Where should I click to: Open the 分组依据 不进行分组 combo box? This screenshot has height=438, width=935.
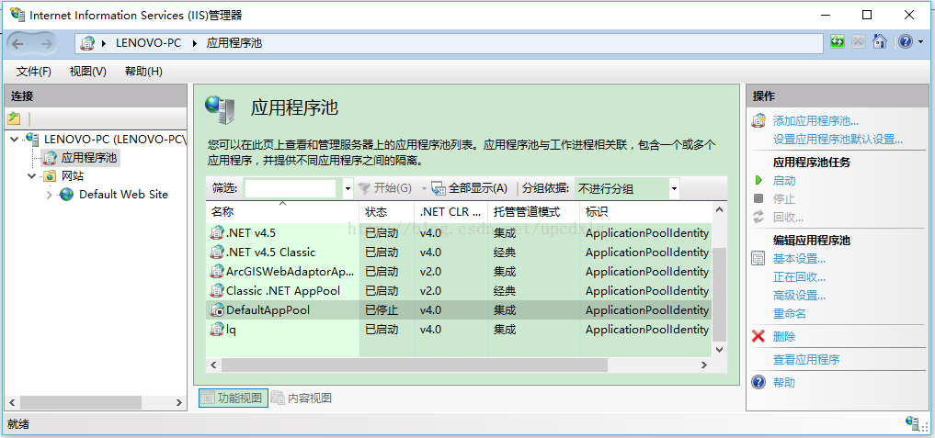[627, 189]
